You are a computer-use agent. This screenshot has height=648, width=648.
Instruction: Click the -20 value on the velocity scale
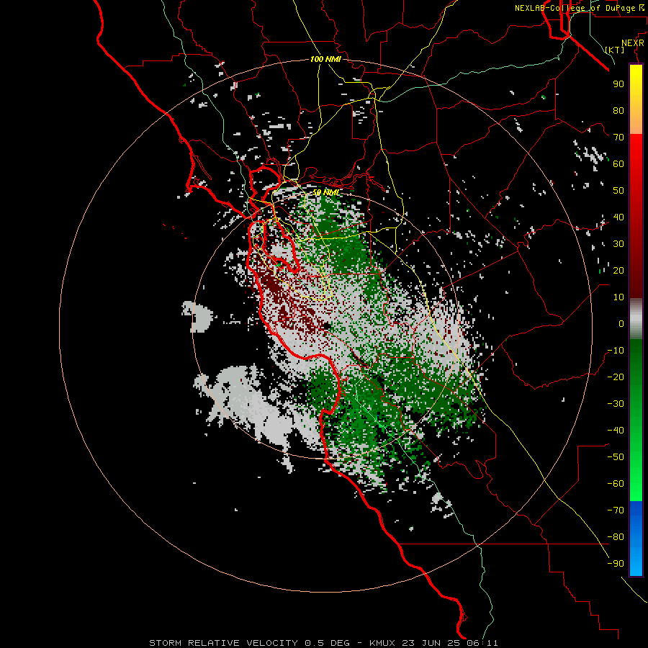coord(616,377)
